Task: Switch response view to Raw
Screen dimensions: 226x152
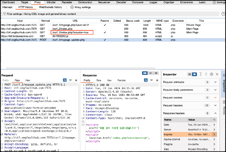Action: [99, 80]
